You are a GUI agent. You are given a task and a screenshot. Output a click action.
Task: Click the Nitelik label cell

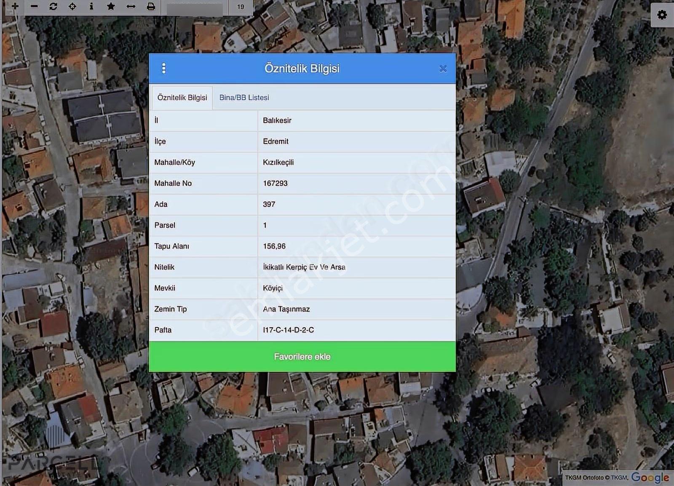(x=203, y=267)
